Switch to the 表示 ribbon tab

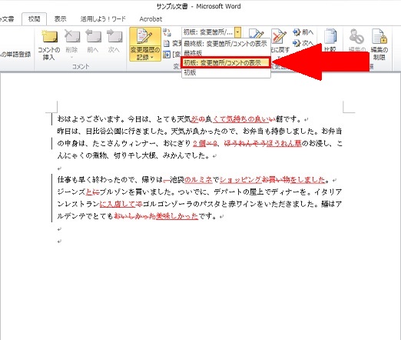(x=61, y=19)
